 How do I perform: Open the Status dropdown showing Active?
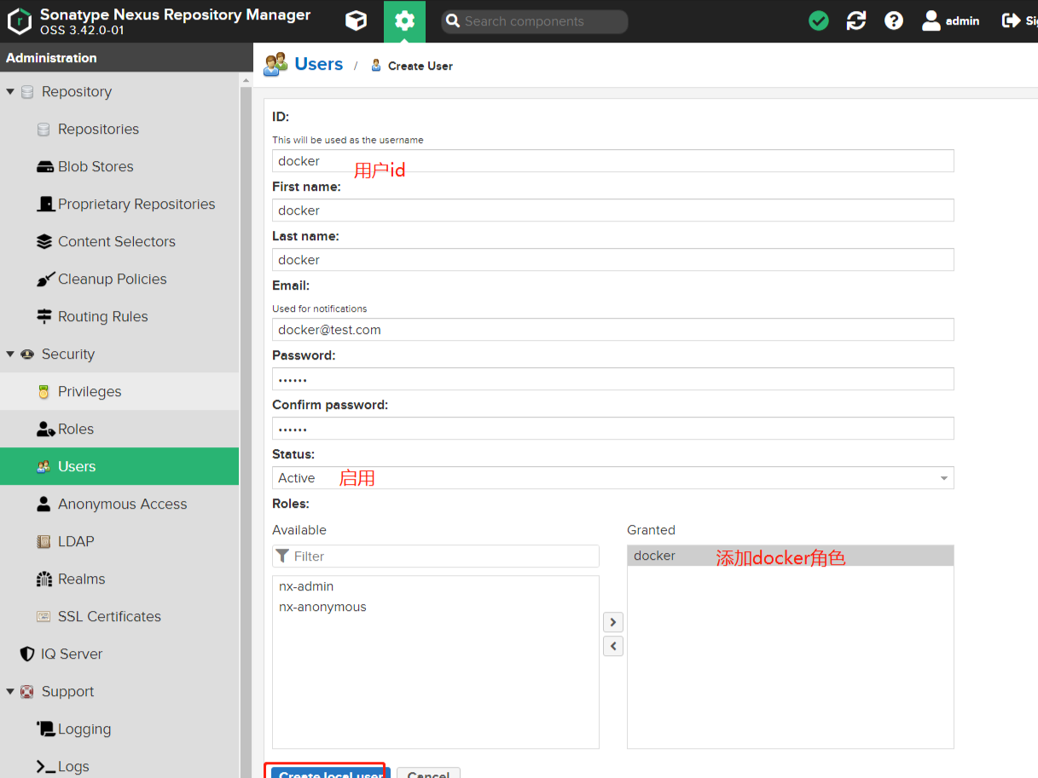pos(612,478)
